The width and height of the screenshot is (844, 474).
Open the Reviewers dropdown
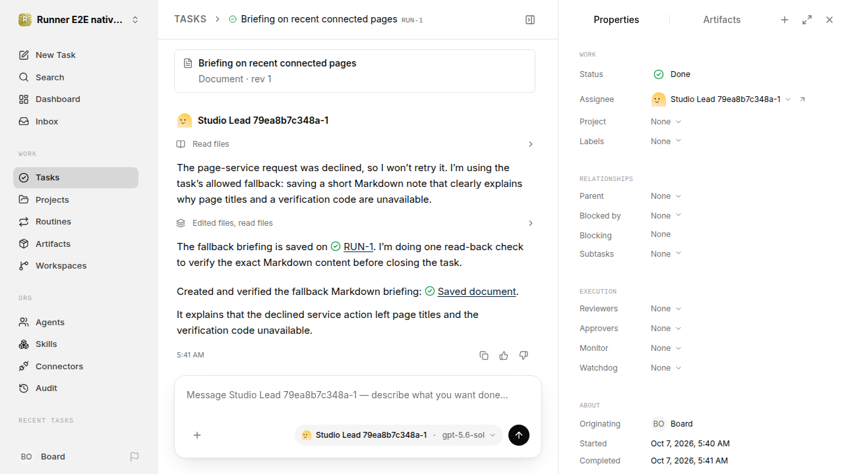pyautogui.click(x=666, y=309)
